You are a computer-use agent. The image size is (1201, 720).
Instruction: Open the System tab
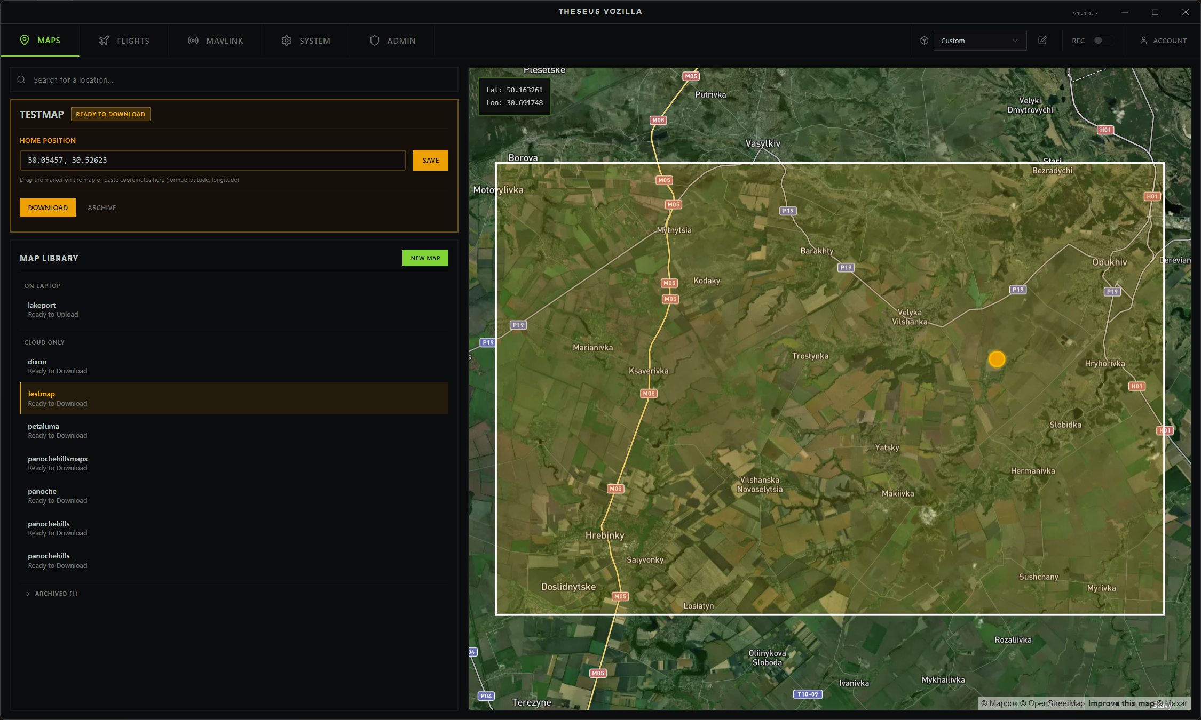point(306,41)
